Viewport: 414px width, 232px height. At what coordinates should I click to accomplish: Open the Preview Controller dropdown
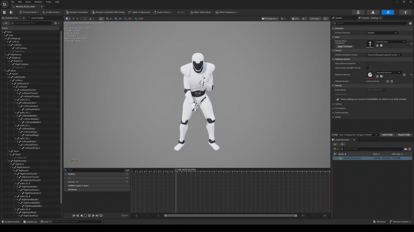(382, 33)
